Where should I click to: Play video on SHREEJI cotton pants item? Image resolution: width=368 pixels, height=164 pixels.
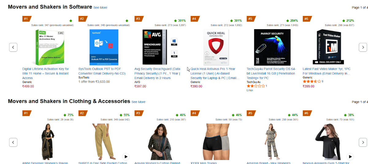point(126,156)
